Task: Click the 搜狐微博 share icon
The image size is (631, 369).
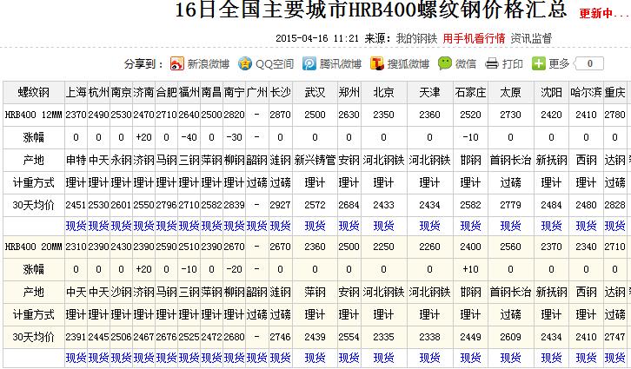Action: tap(376, 63)
